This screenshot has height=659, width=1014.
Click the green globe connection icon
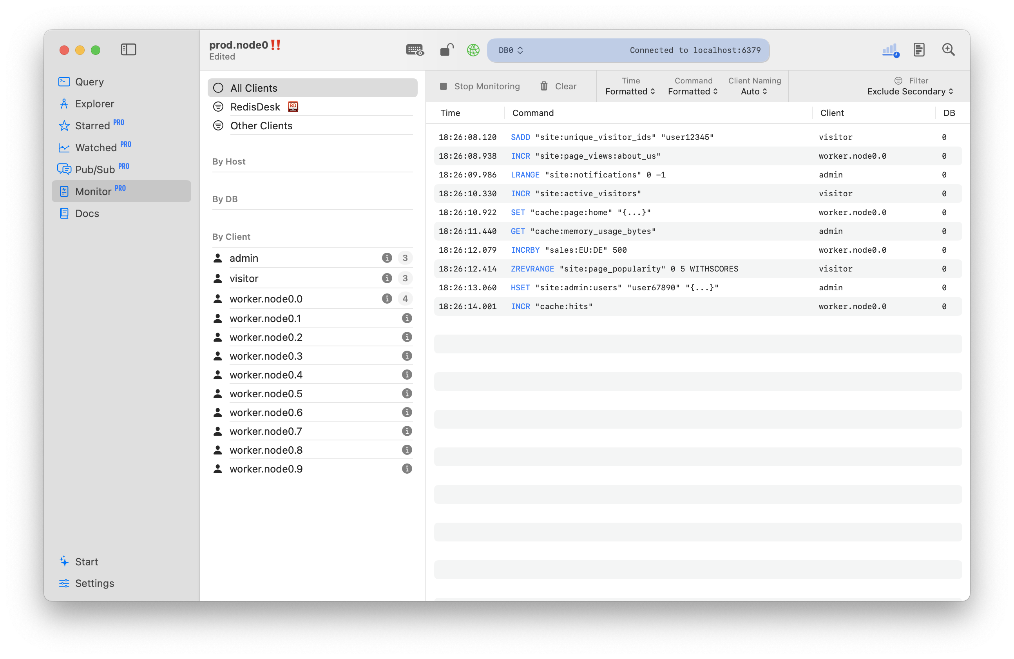[473, 50]
